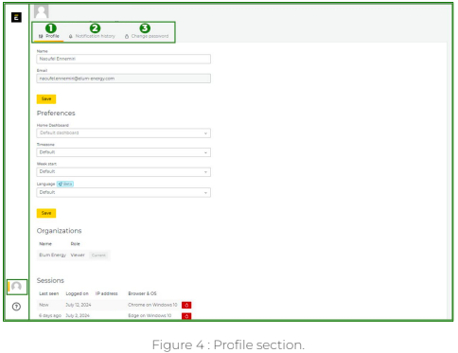Open the Language dropdown
The height and width of the screenshot is (353, 458).
(124, 192)
